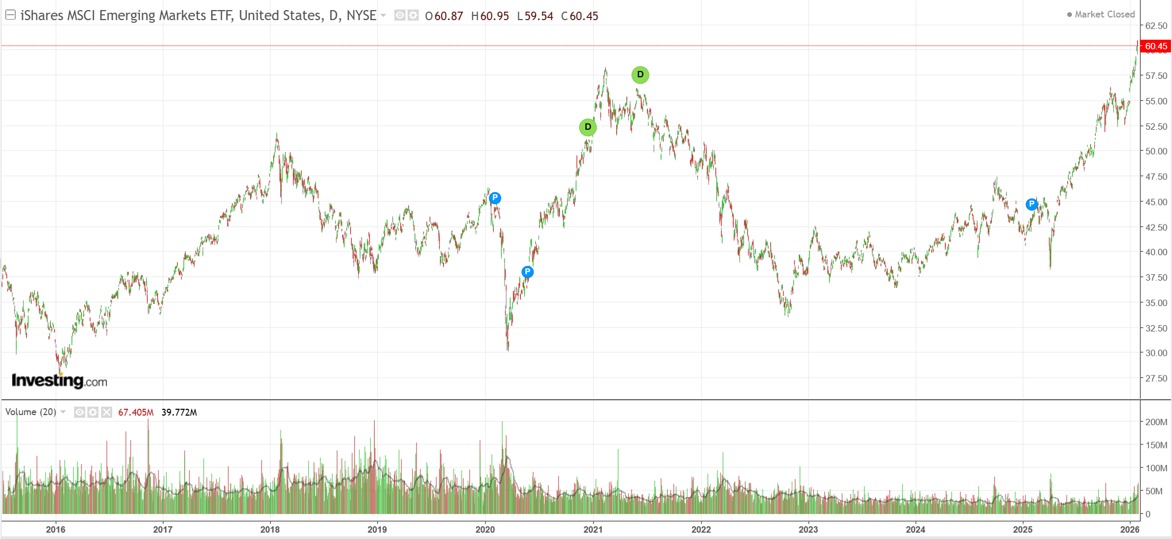This screenshot has height=539, width=1172.
Task: Click the 30.00 price axis label
Action: pos(1156,353)
